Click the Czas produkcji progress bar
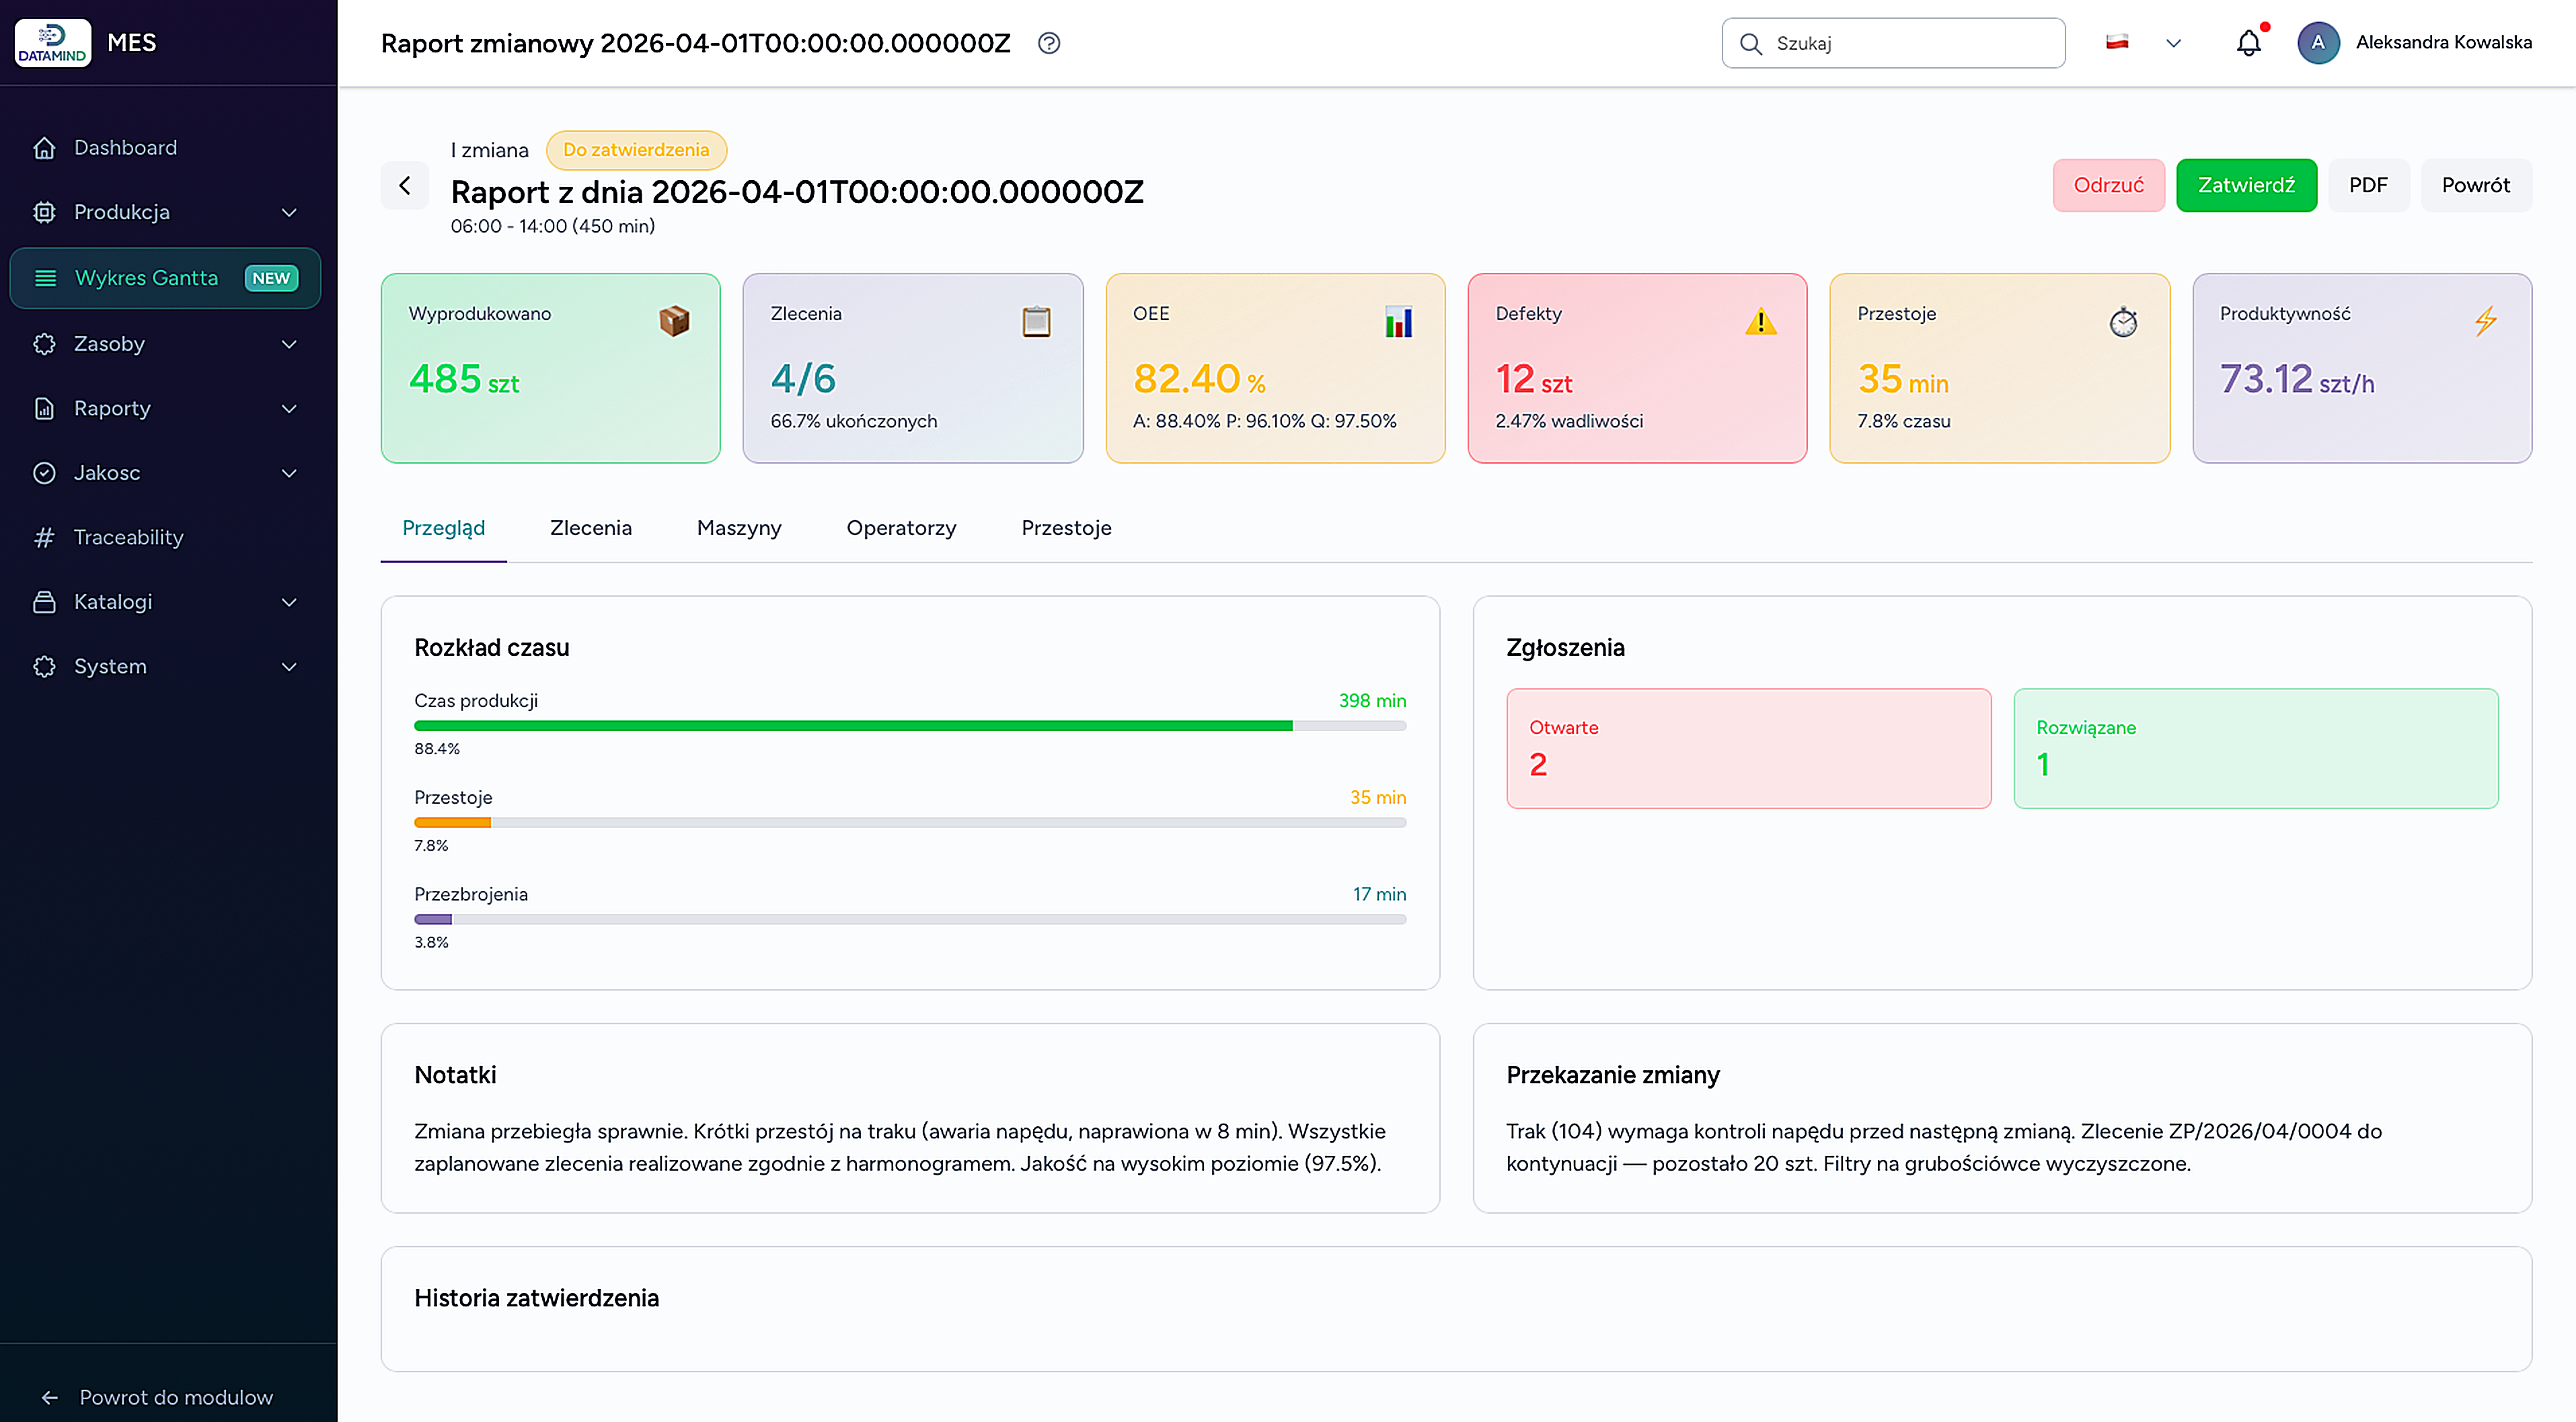The width and height of the screenshot is (2576, 1422). coord(910,726)
